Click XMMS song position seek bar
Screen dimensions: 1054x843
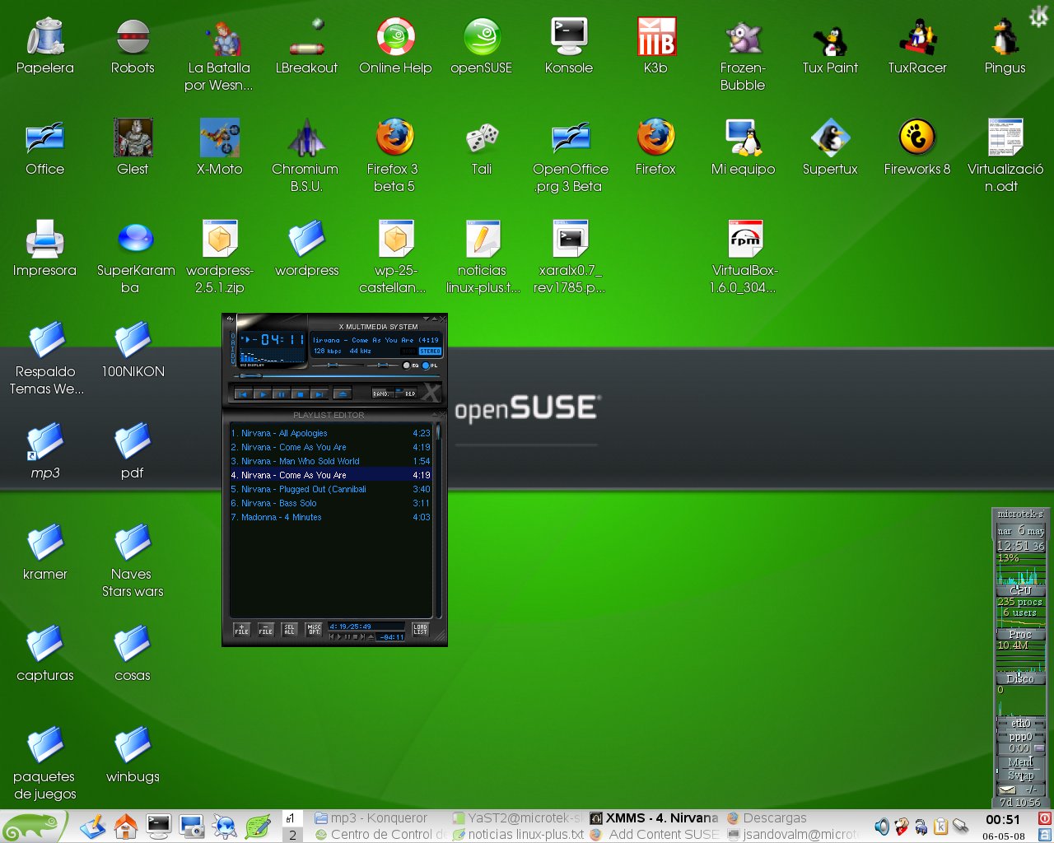click(x=336, y=375)
